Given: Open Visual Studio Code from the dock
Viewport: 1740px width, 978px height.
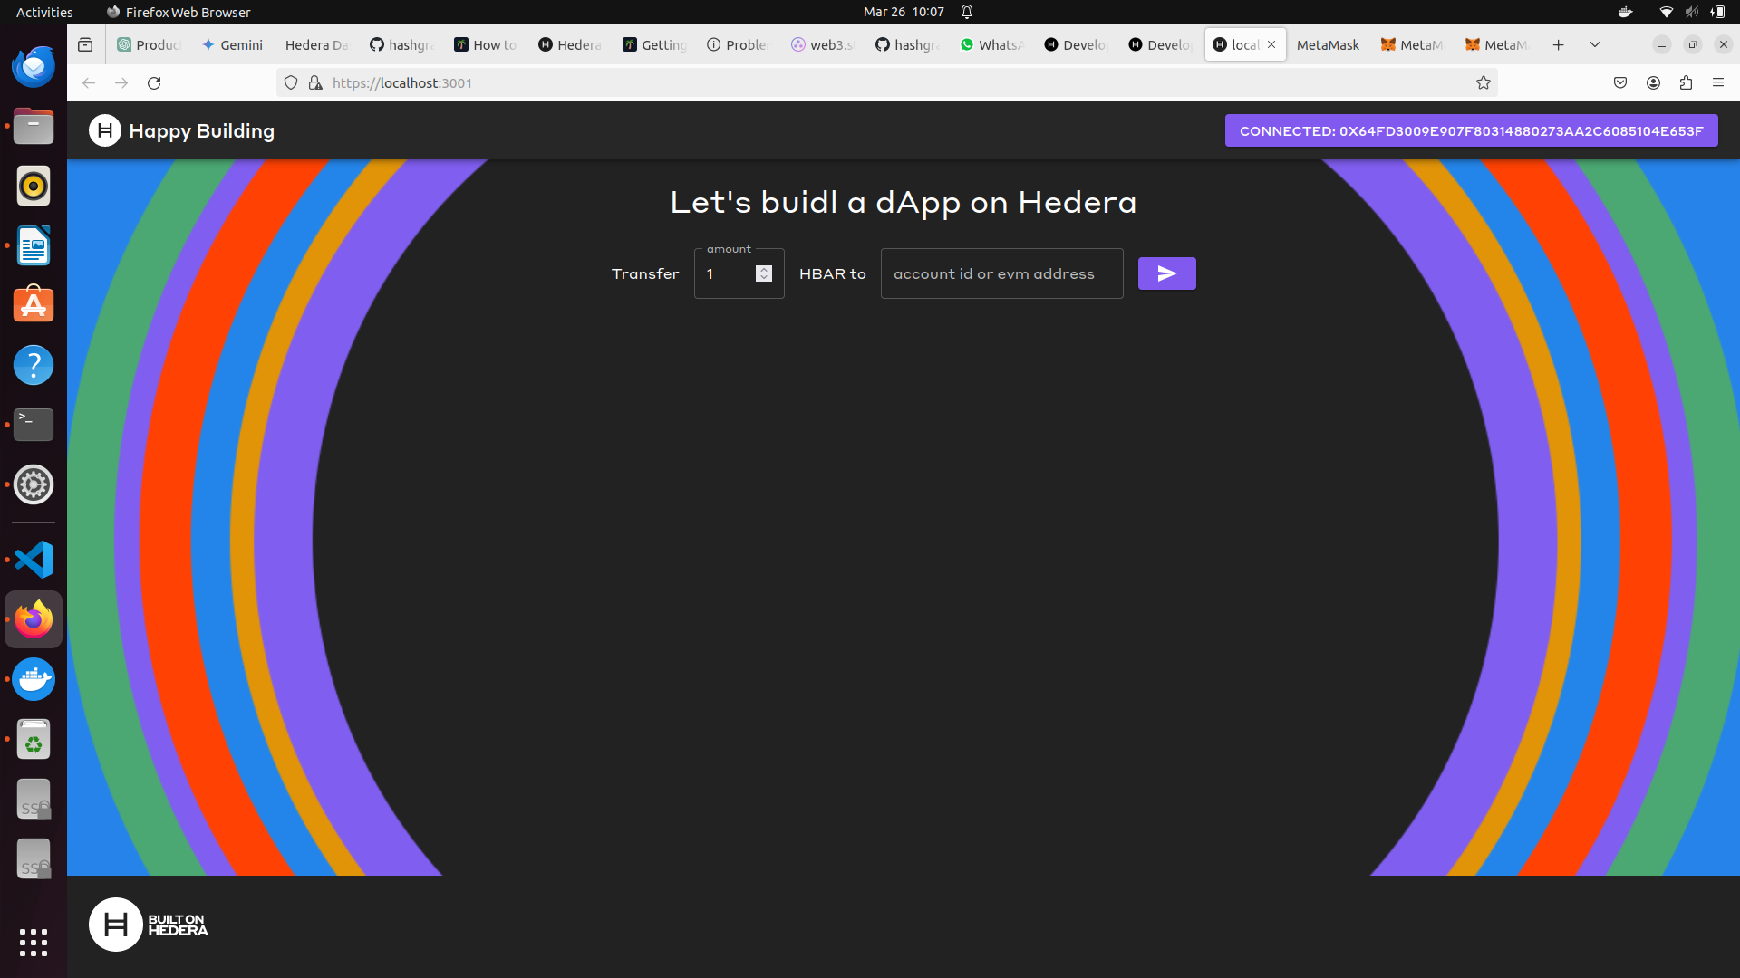Looking at the screenshot, I should (33, 559).
